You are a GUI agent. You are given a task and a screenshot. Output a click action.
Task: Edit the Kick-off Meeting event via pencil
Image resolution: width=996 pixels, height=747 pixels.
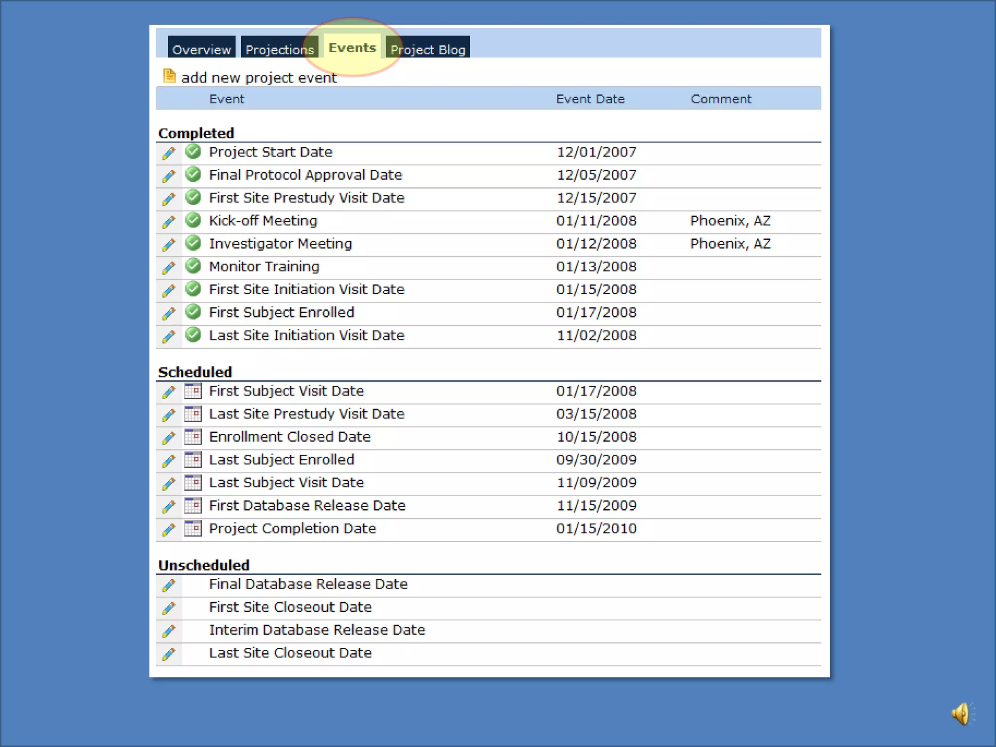(169, 222)
